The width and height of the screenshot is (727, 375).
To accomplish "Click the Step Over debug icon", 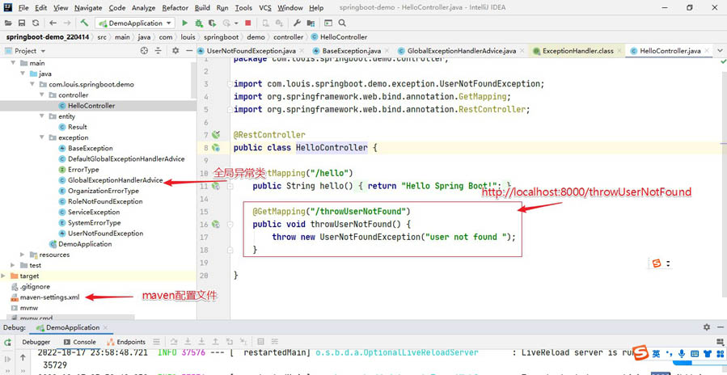I will (x=174, y=342).
